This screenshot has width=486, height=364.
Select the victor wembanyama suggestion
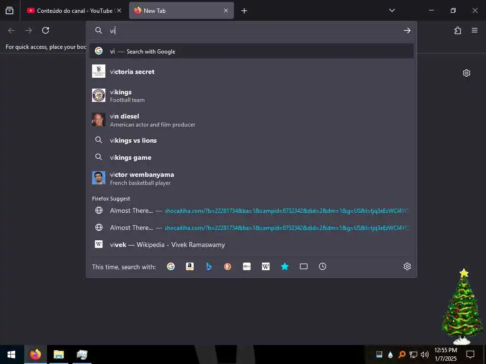click(252, 178)
